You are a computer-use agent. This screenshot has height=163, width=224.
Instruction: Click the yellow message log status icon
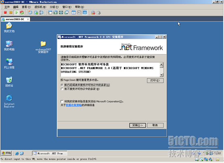pyautogui.click(x=218, y=159)
